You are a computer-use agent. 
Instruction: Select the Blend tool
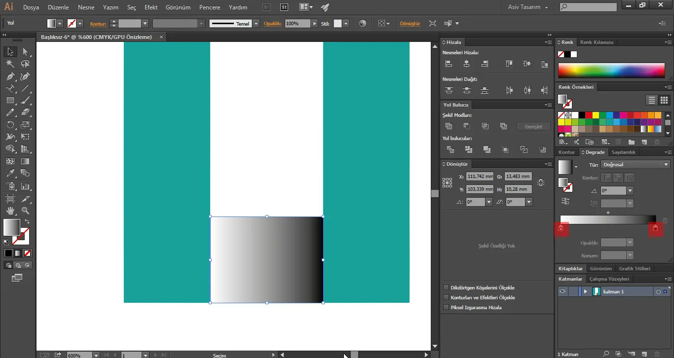tap(26, 173)
